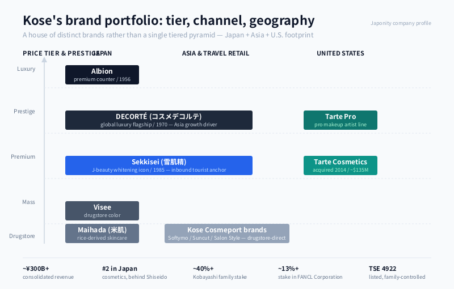Viewport: 454px width, 289px height.
Task: Click the "UNITED STATES" column header
Action: coord(340,53)
